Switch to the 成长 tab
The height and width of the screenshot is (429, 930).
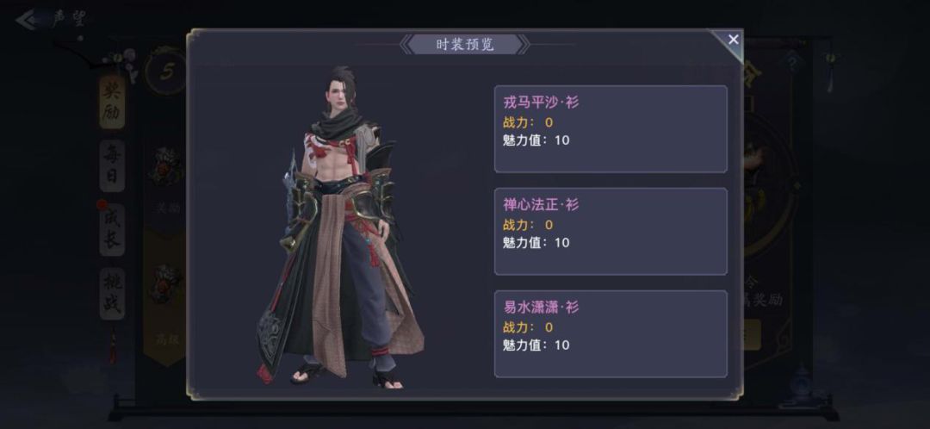pos(112,230)
